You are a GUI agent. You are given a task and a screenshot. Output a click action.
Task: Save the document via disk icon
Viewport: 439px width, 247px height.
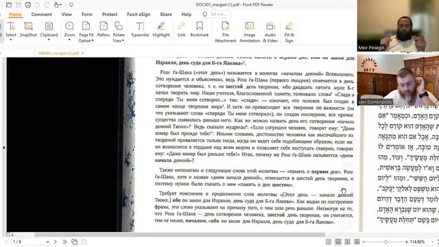19,5
